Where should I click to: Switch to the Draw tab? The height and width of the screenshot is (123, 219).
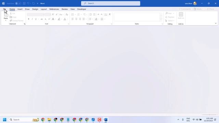pos(27,9)
